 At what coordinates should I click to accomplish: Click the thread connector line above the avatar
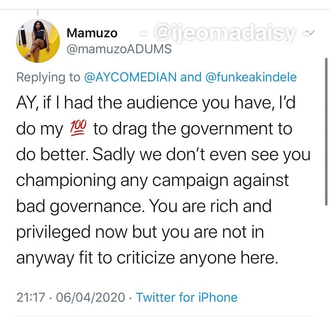(38, 12)
